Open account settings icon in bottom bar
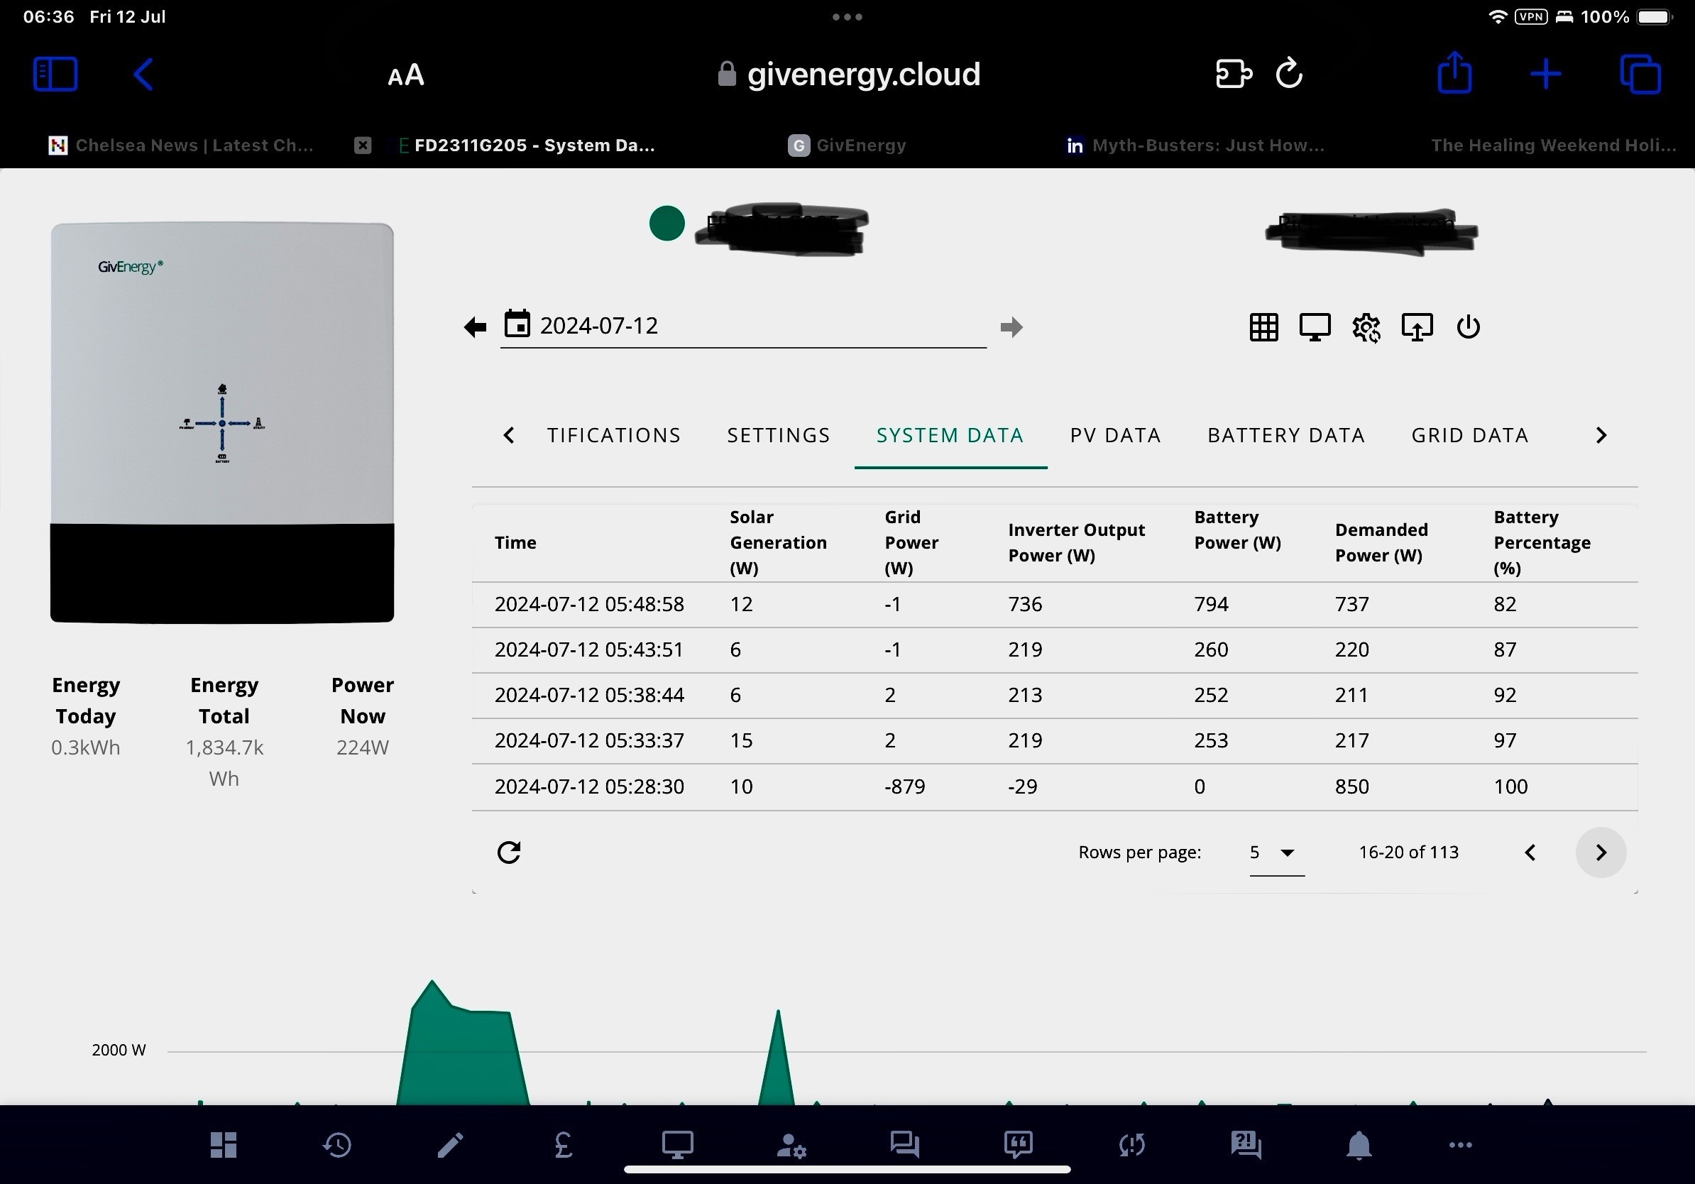 (x=791, y=1145)
